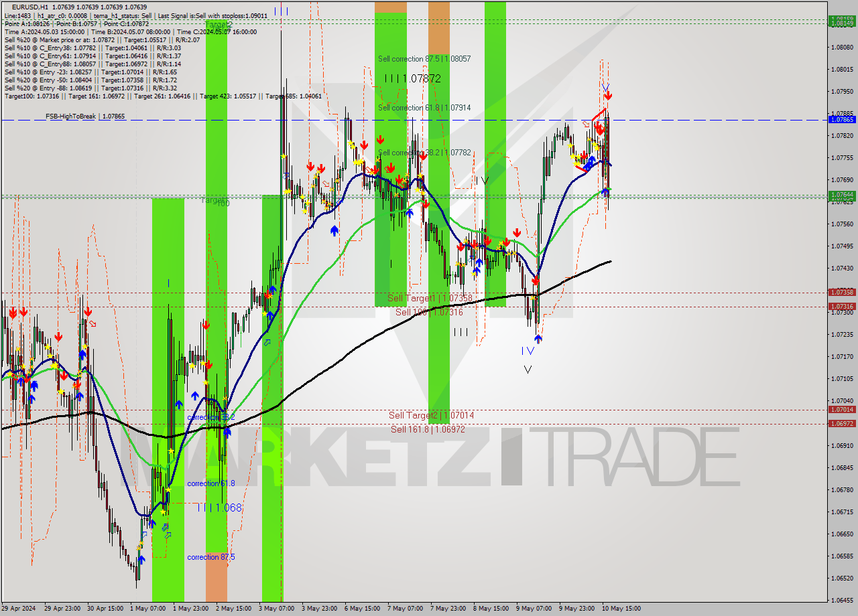This screenshot has width=858, height=616.
Task: Click the red 1.07014 price tag
Action: (x=842, y=409)
